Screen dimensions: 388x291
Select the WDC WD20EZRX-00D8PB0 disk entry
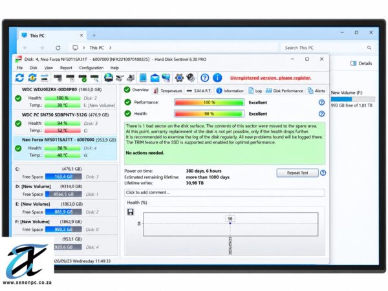click(65, 97)
